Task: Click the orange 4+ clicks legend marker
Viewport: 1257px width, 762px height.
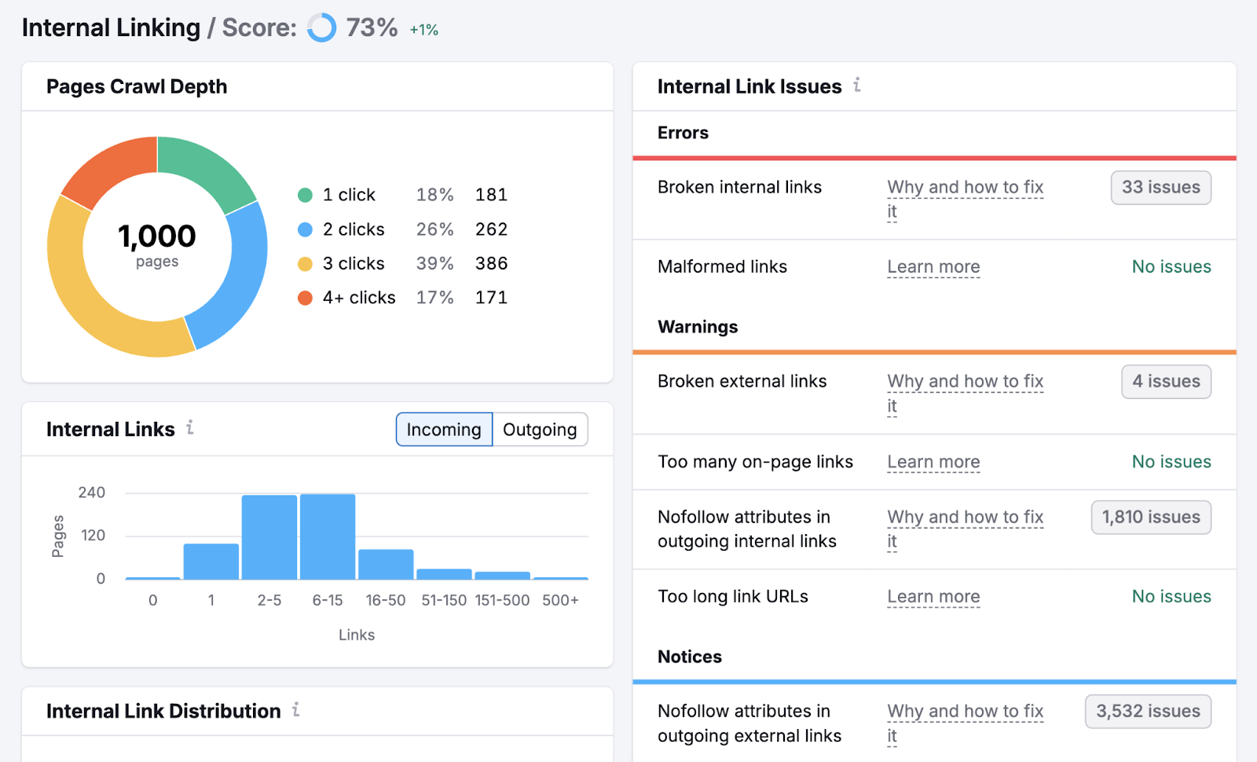Action: coord(306,298)
